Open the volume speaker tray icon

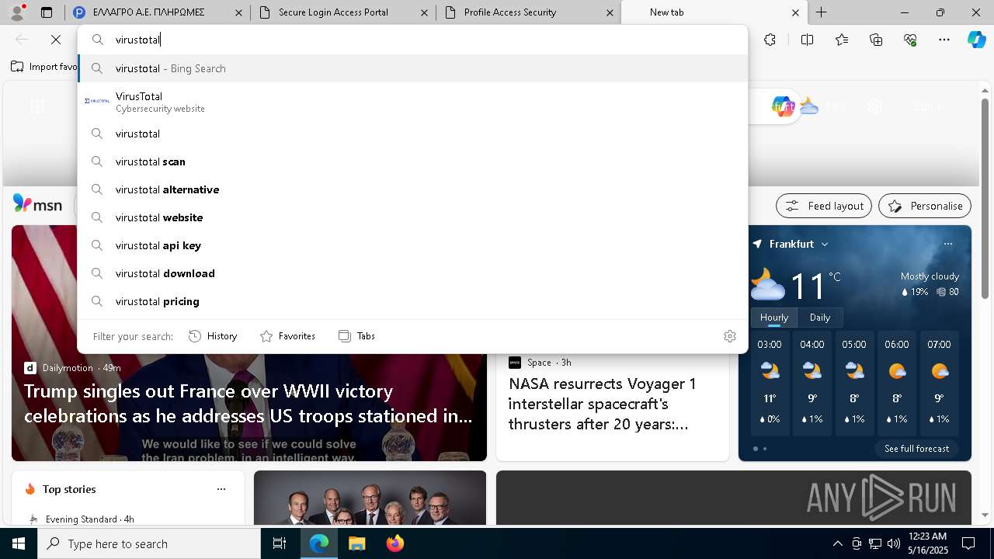pyautogui.click(x=893, y=543)
